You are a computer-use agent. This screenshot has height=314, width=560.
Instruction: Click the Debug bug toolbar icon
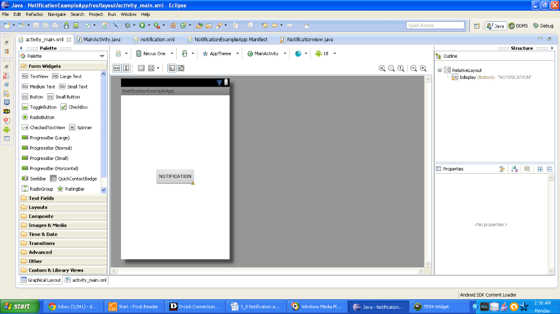127,25
